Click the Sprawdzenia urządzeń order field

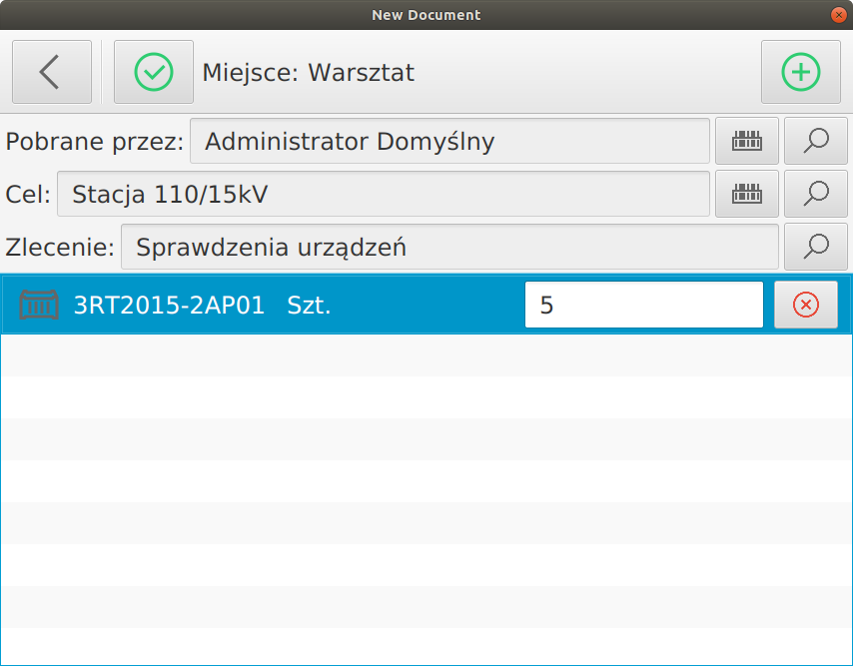[x=449, y=247]
